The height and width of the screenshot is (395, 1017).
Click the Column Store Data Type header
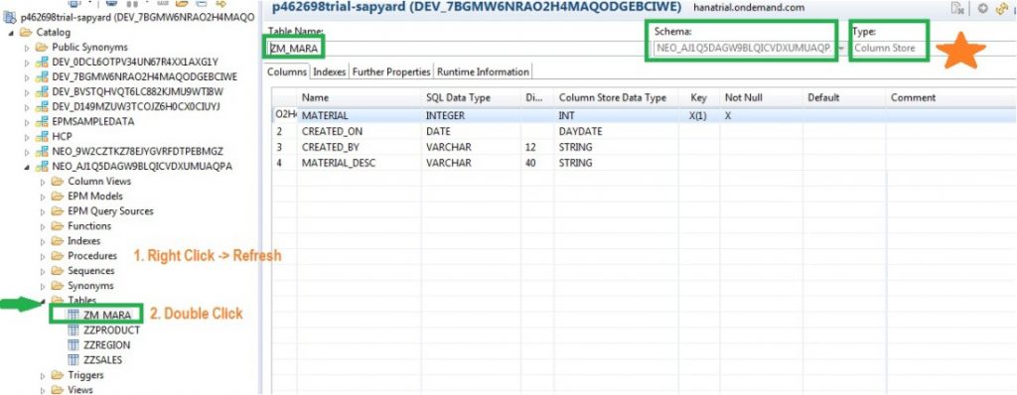[x=616, y=97]
